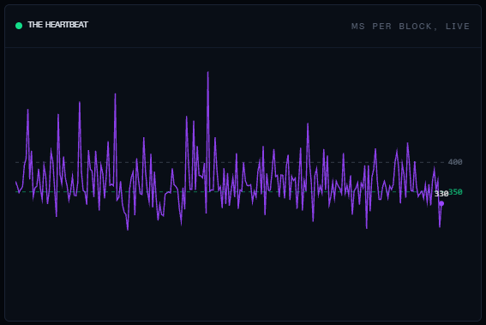Click the green dashed 350 target line
Screen dimensions: 486x325
[x=230, y=192]
